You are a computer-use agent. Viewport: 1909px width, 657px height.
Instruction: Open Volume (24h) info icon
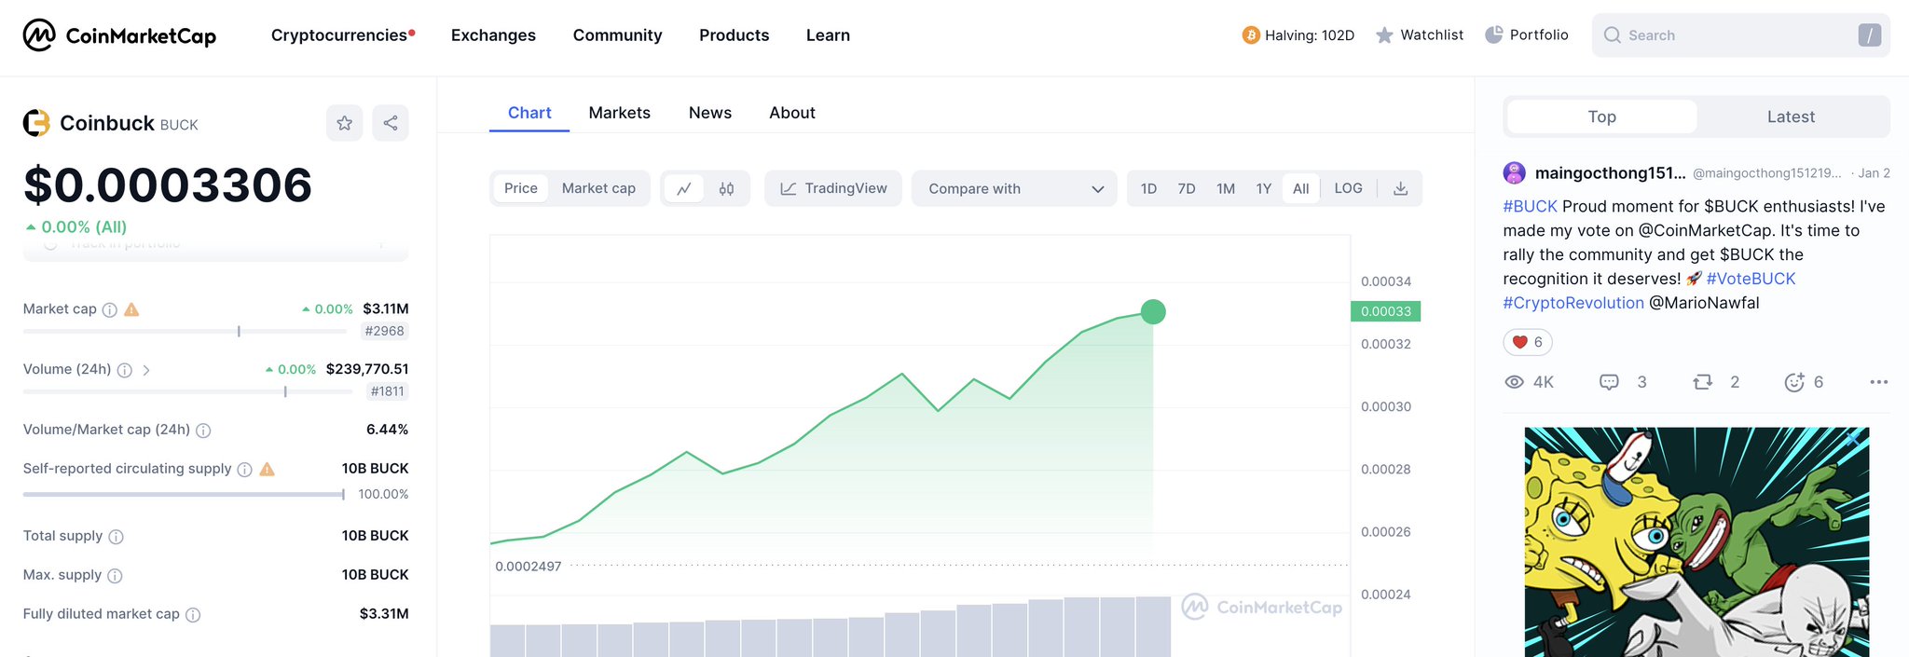click(x=125, y=370)
